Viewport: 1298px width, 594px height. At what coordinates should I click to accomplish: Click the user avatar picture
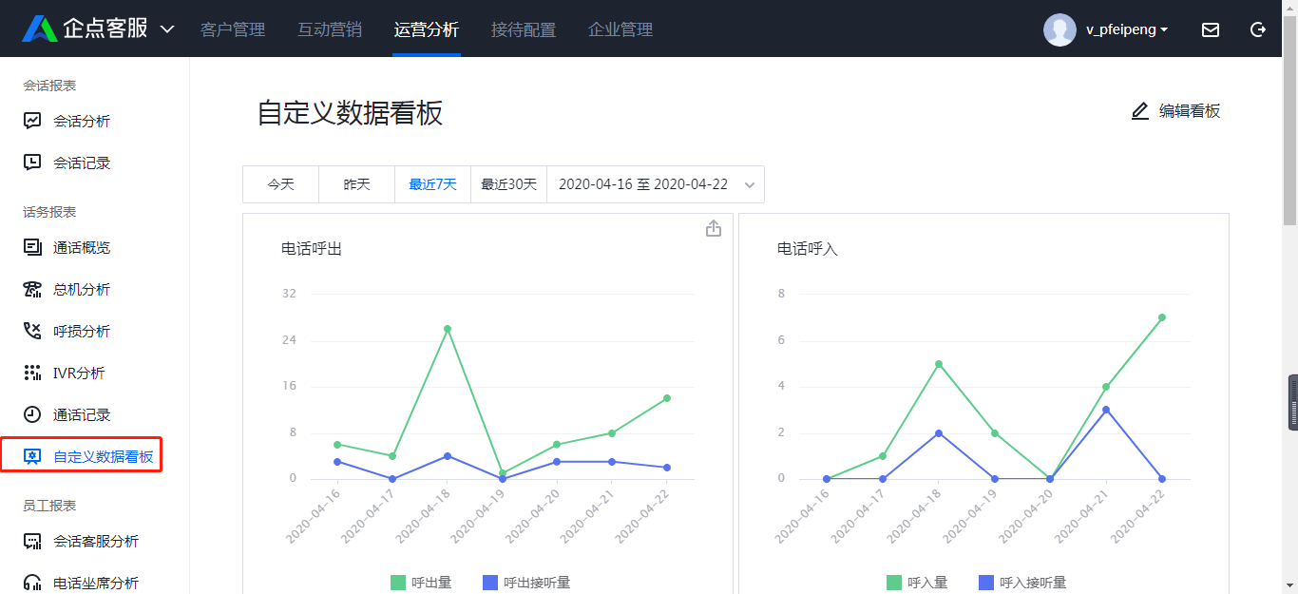point(1059,29)
